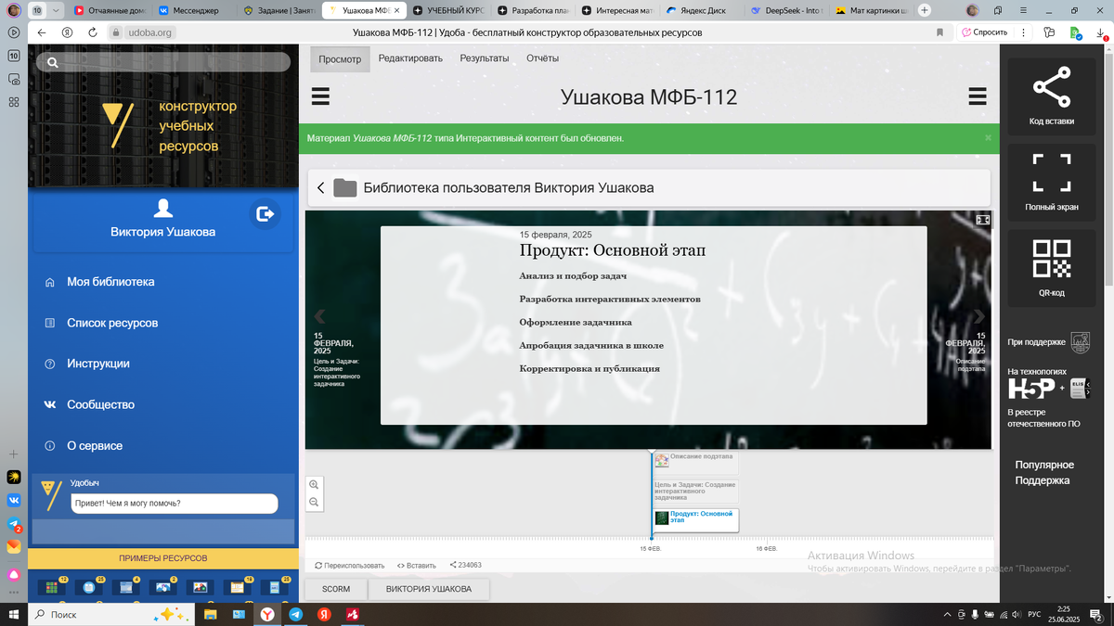Image resolution: width=1114 pixels, height=626 pixels.
Task: Click the Udoba constructor logo
Action: (x=117, y=126)
